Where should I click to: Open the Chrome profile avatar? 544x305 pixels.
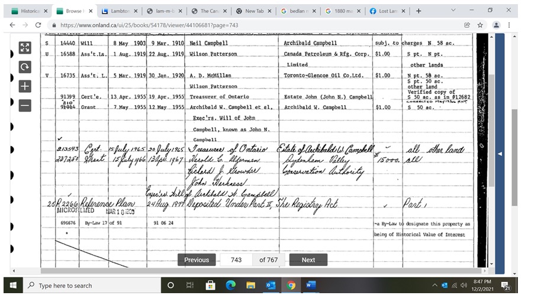[496, 25]
